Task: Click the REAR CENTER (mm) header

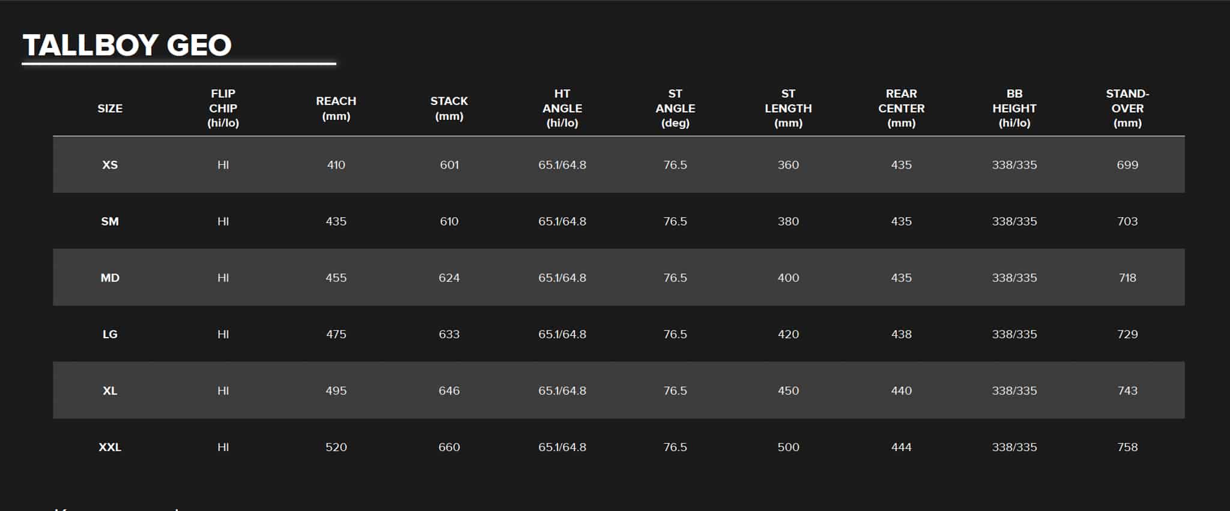Action: [x=901, y=109]
